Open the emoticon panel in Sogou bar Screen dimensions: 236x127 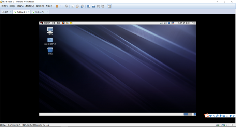point(217,116)
